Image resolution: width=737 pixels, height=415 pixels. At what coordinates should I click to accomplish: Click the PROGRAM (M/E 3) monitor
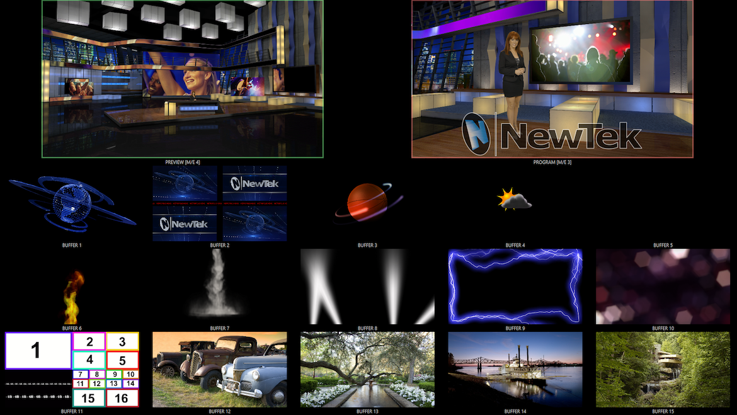click(x=552, y=79)
